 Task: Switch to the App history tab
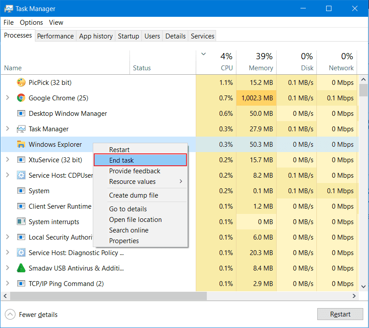96,36
